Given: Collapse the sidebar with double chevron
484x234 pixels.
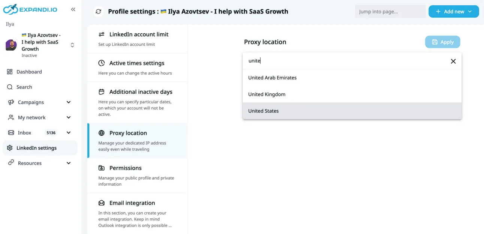Looking at the screenshot, I should pyautogui.click(x=73, y=9).
